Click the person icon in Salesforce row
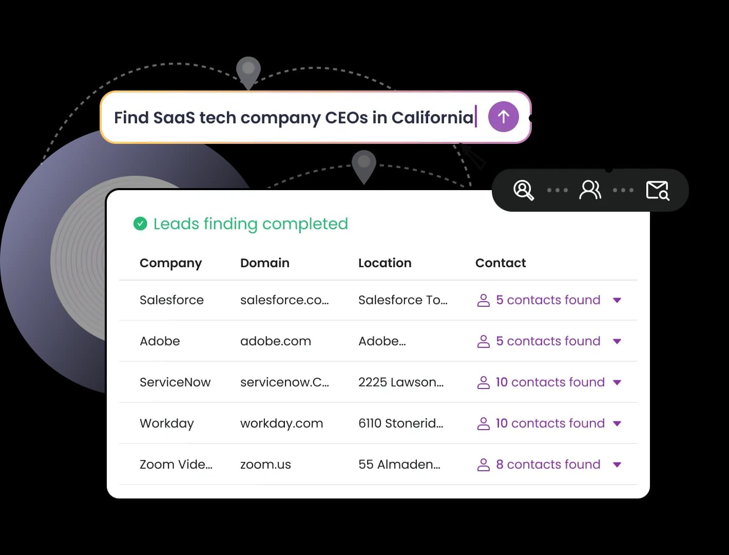The height and width of the screenshot is (555, 729). click(x=483, y=300)
